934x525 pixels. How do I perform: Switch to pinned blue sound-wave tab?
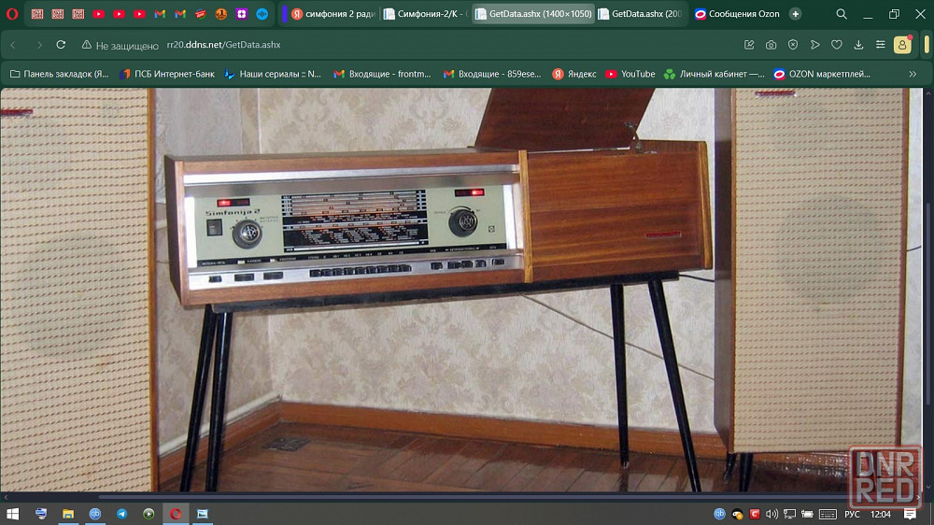[x=262, y=14]
